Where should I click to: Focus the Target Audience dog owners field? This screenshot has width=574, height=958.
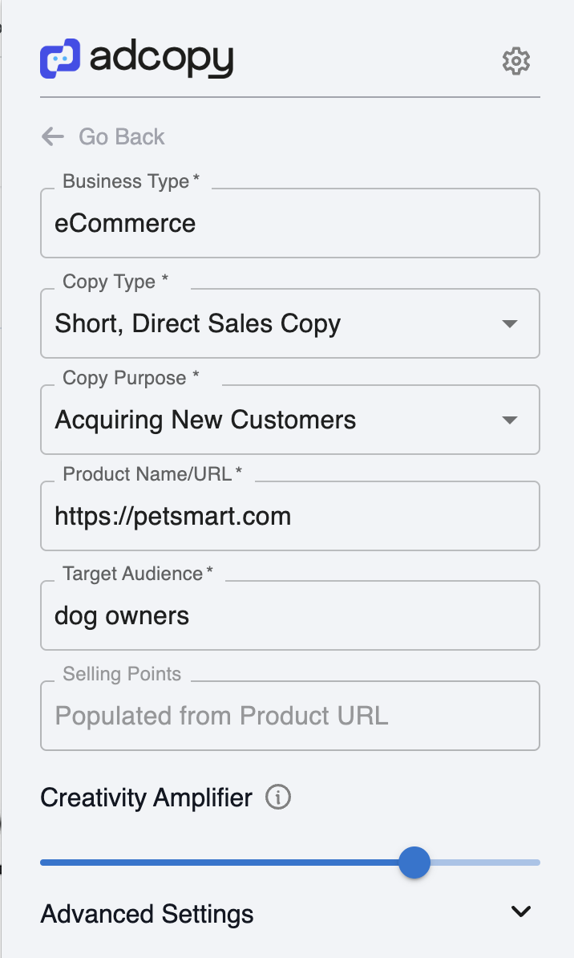pyautogui.click(x=290, y=615)
